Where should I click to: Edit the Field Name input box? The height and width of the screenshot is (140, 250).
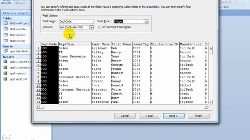[x=77, y=21]
